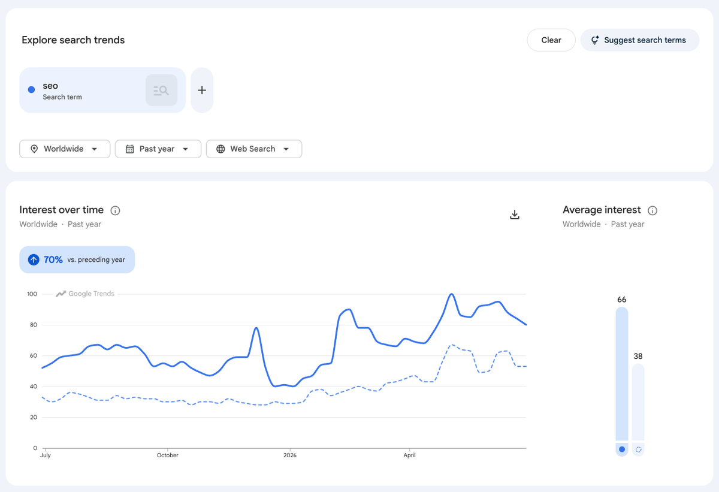Click the sparkle icon on Suggest search terms
This screenshot has height=492, width=719.
click(595, 40)
